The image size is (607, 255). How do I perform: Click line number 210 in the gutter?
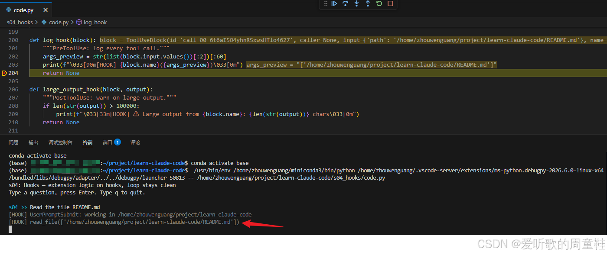[13, 123]
